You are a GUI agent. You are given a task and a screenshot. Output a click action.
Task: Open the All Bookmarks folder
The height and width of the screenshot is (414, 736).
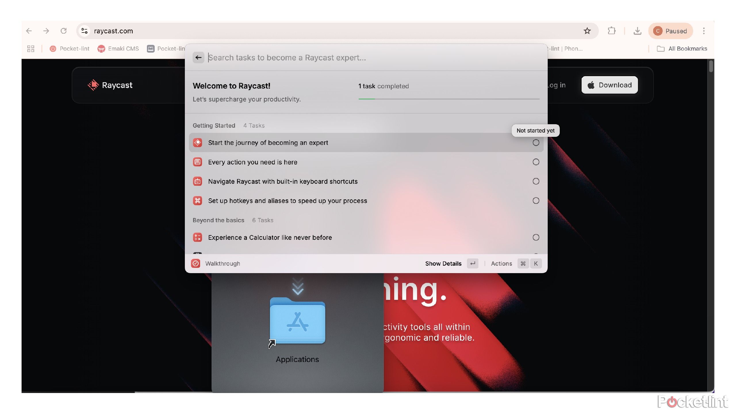pos(682,49)
